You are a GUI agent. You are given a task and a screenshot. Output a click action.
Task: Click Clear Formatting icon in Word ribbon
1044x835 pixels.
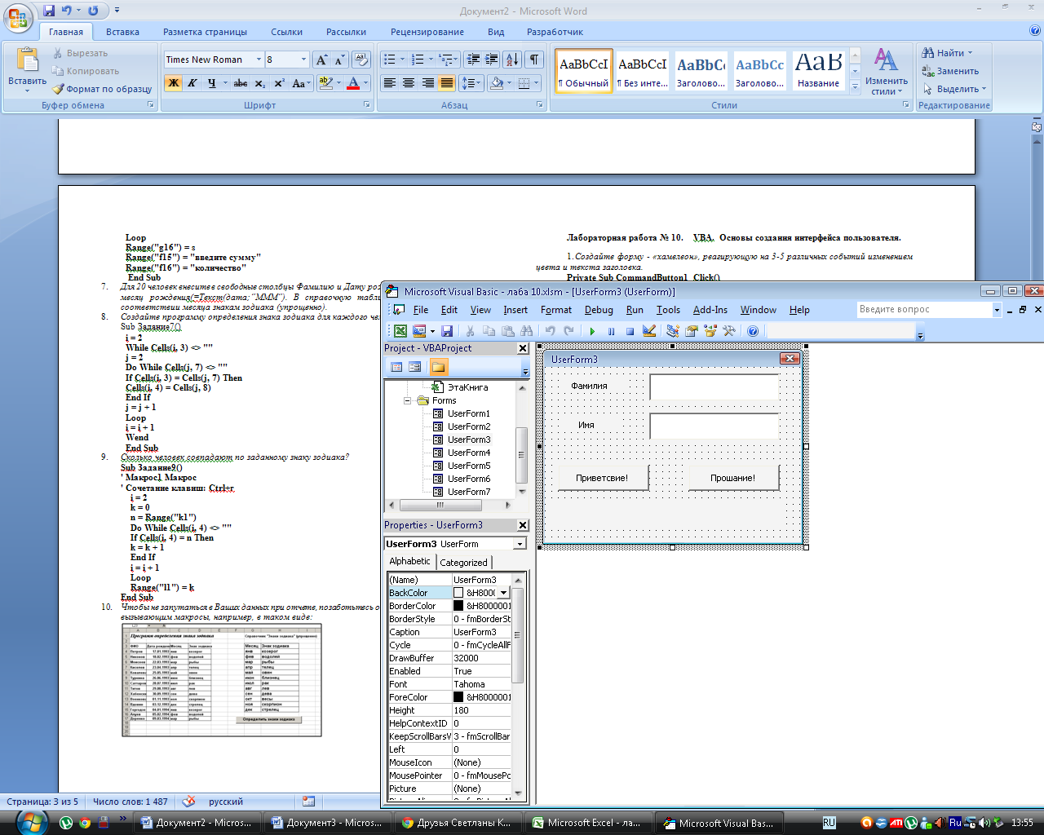coord(361,60)
